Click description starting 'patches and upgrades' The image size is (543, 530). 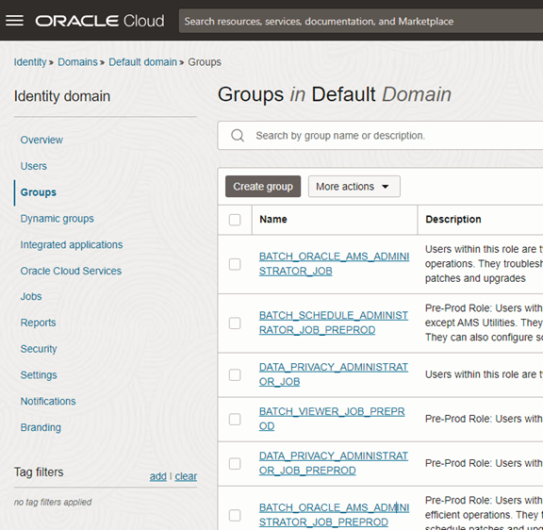coord(475,278)
